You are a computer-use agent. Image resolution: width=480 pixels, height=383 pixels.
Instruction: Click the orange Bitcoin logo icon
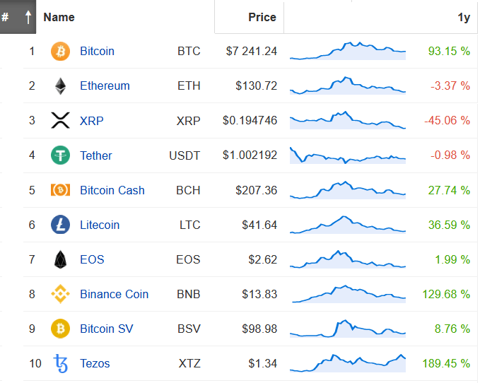[60, 51]
